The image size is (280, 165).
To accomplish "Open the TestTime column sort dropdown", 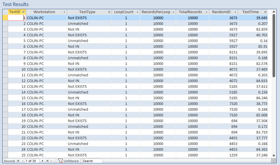I will tap(265, 12).
